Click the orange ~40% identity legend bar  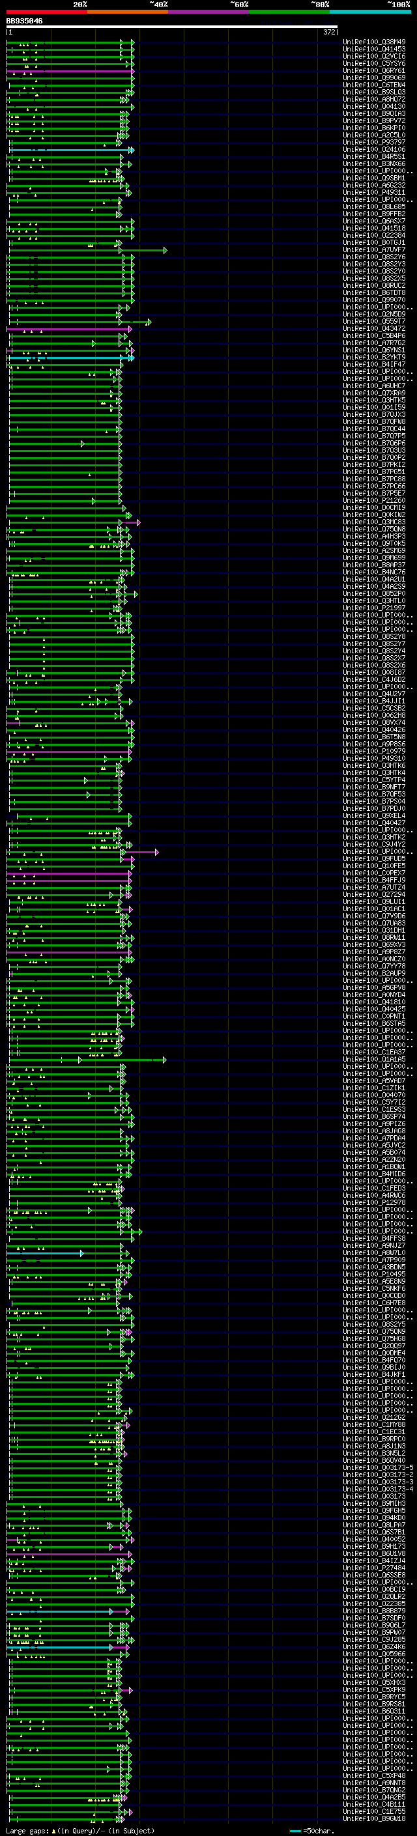(x=128, y=12)
